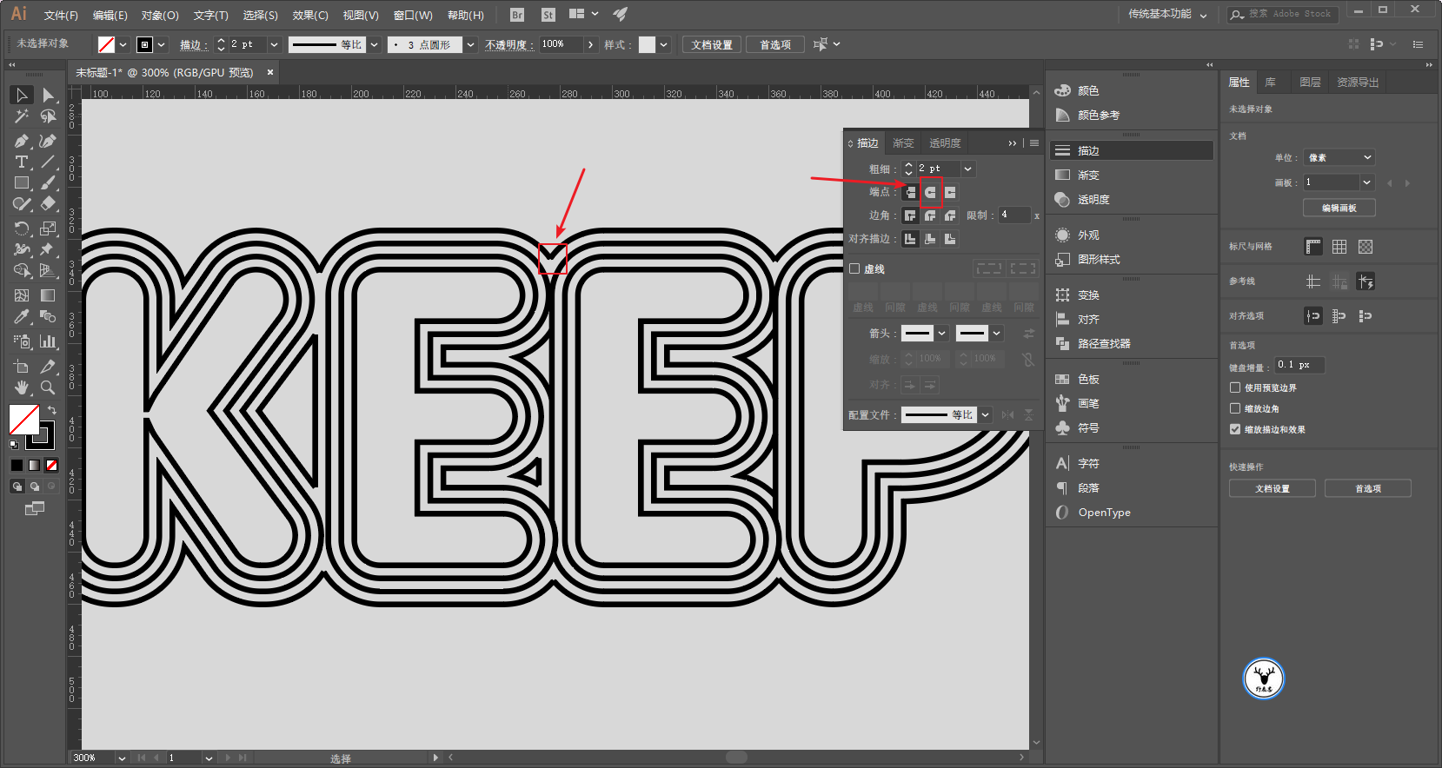This screenshot has height=768, width=1442.
Task: Select the Paintbrush tool
Action: (48, 183)
